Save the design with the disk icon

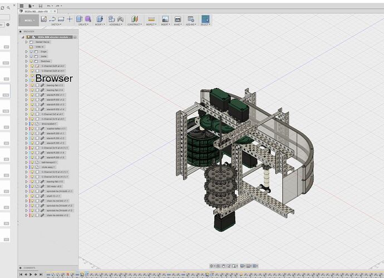coord(41,6)
